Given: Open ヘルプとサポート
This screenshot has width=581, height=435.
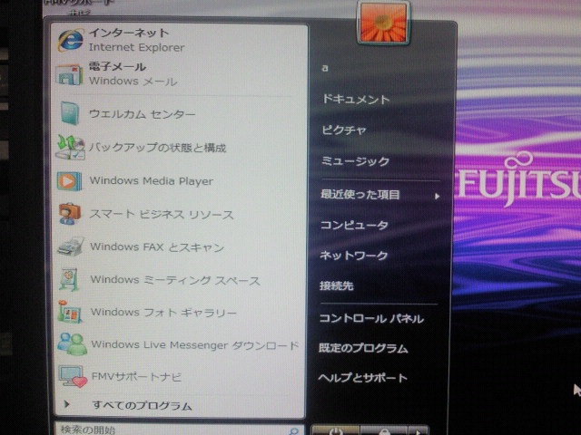Looking at the screenshot, I should coord(362,378).
